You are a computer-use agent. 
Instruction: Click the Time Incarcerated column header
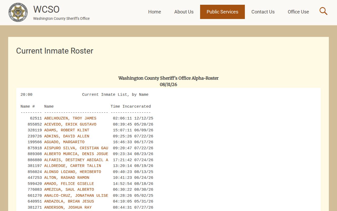[x=131, y=107]
